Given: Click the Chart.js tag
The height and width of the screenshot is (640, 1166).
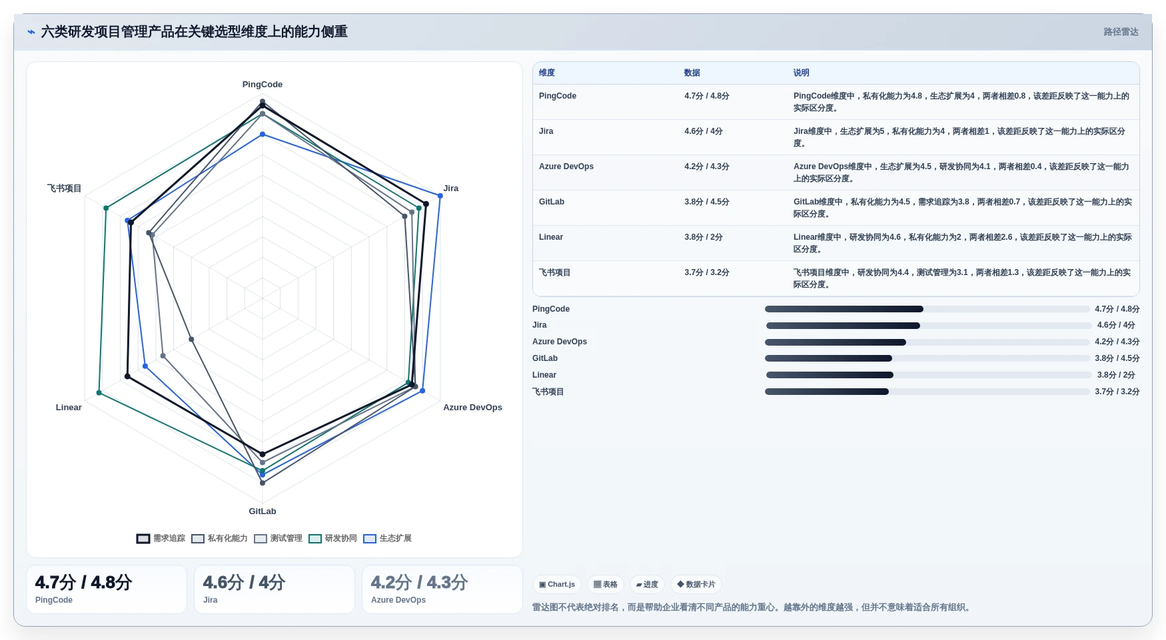Looking at the screenshot, I should 557,585.
